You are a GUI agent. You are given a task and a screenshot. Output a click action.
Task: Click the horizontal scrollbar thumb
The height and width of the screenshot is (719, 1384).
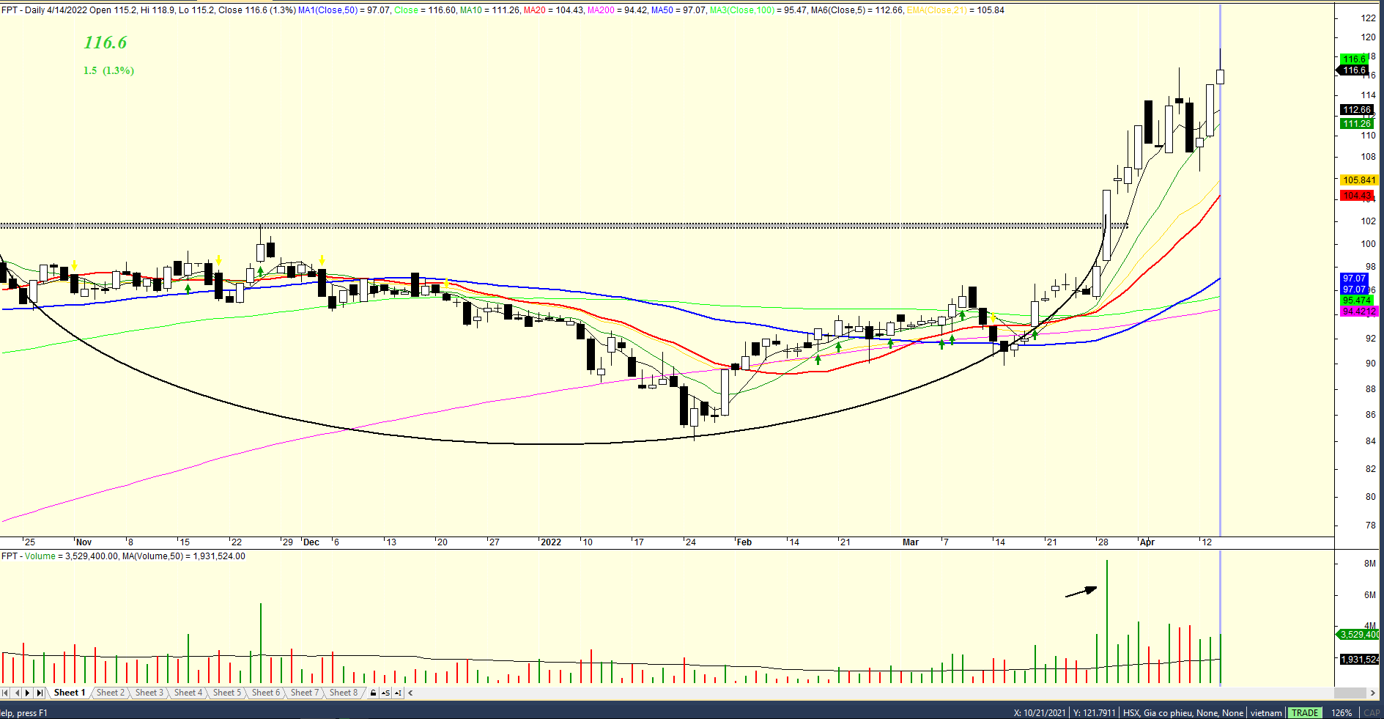1350,693
